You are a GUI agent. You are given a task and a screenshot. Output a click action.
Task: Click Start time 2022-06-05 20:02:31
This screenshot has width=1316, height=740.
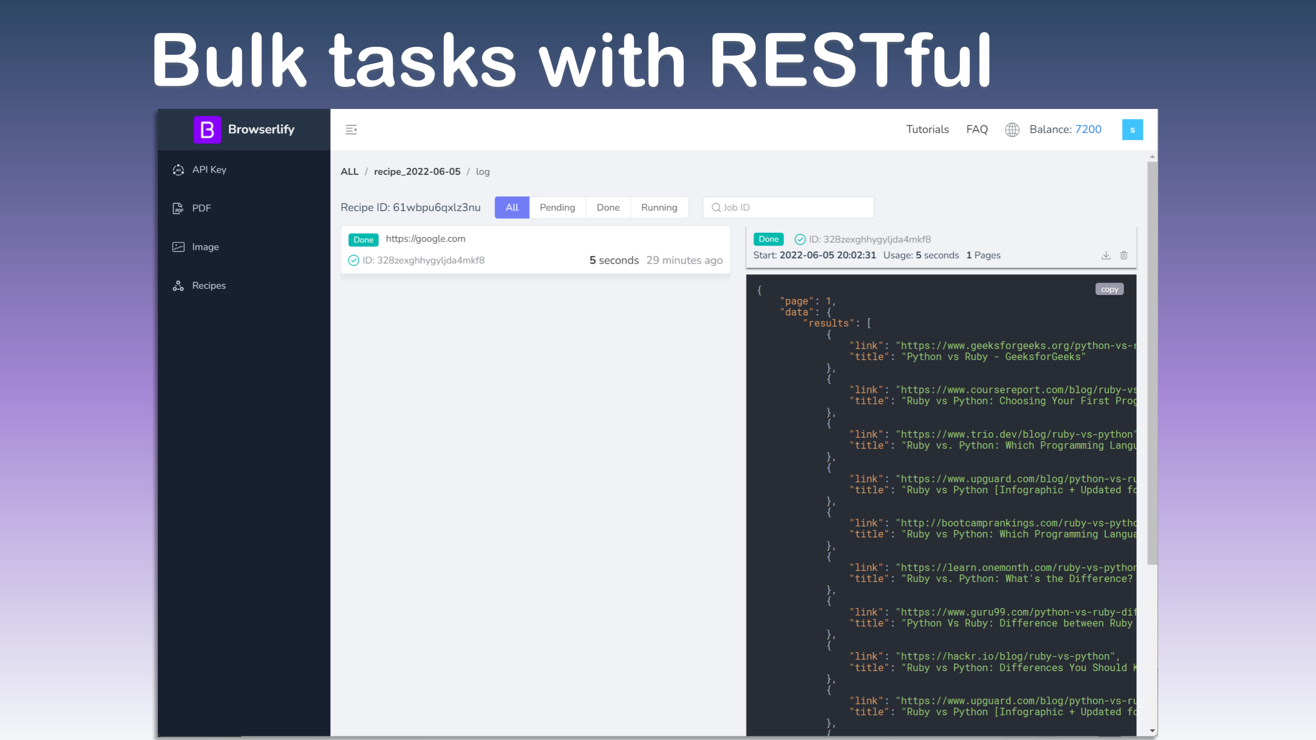pos(815,255)
